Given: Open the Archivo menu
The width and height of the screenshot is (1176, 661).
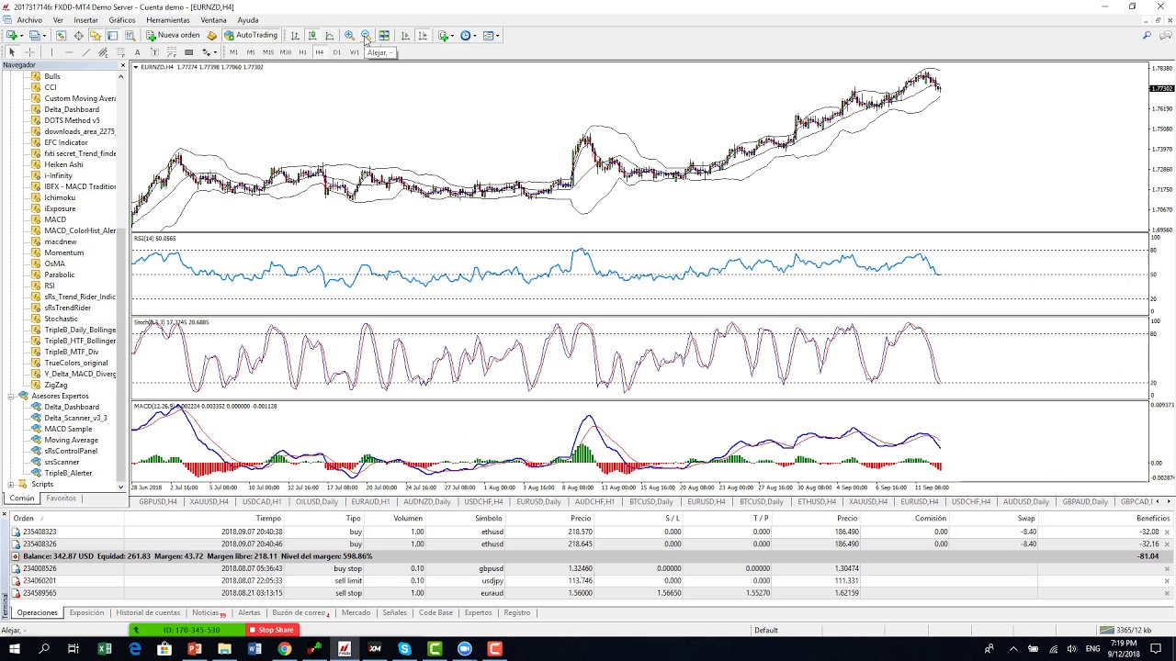Looking at the screenshot, I should point(29,20).
